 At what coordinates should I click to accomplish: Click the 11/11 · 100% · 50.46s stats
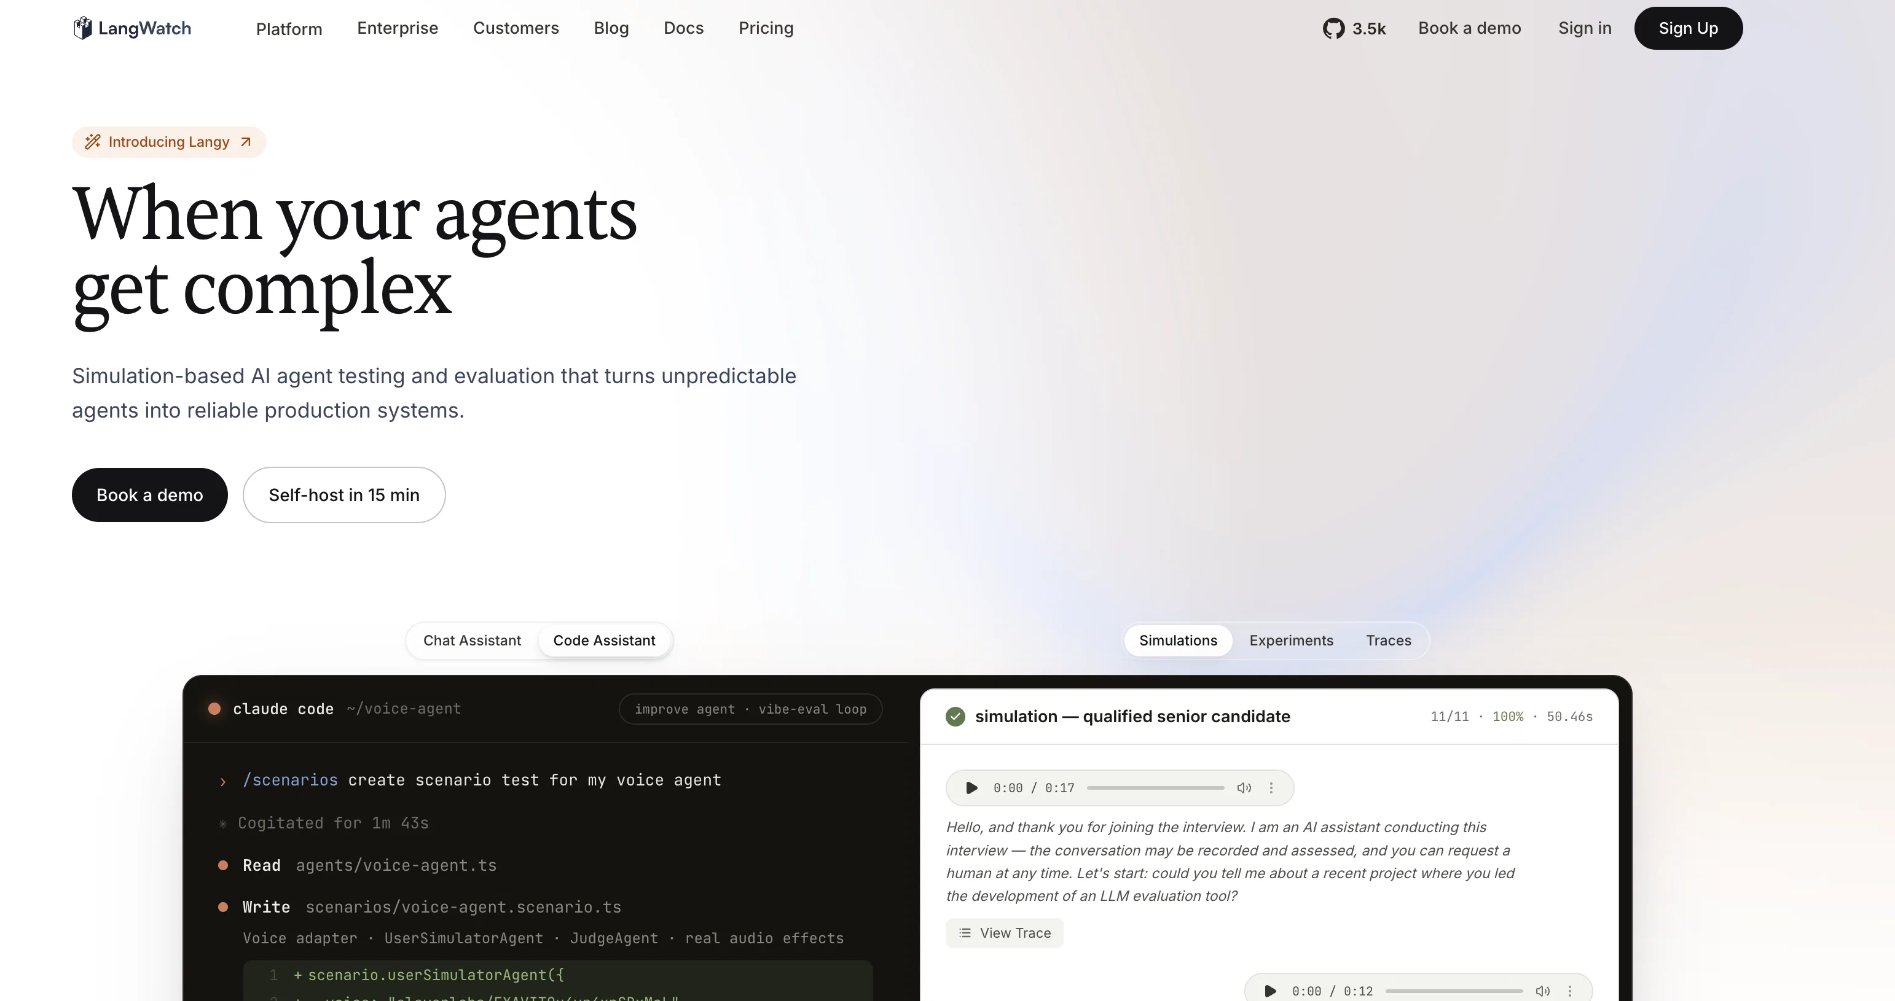tap(1511, 717)
